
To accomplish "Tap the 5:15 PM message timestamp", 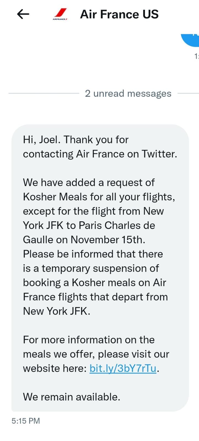I will (26, 421).
